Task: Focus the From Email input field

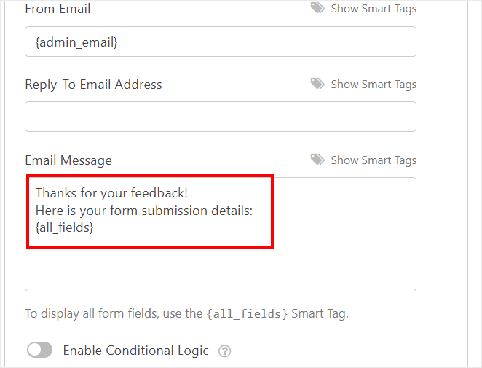Action: [x=220, y=42]
